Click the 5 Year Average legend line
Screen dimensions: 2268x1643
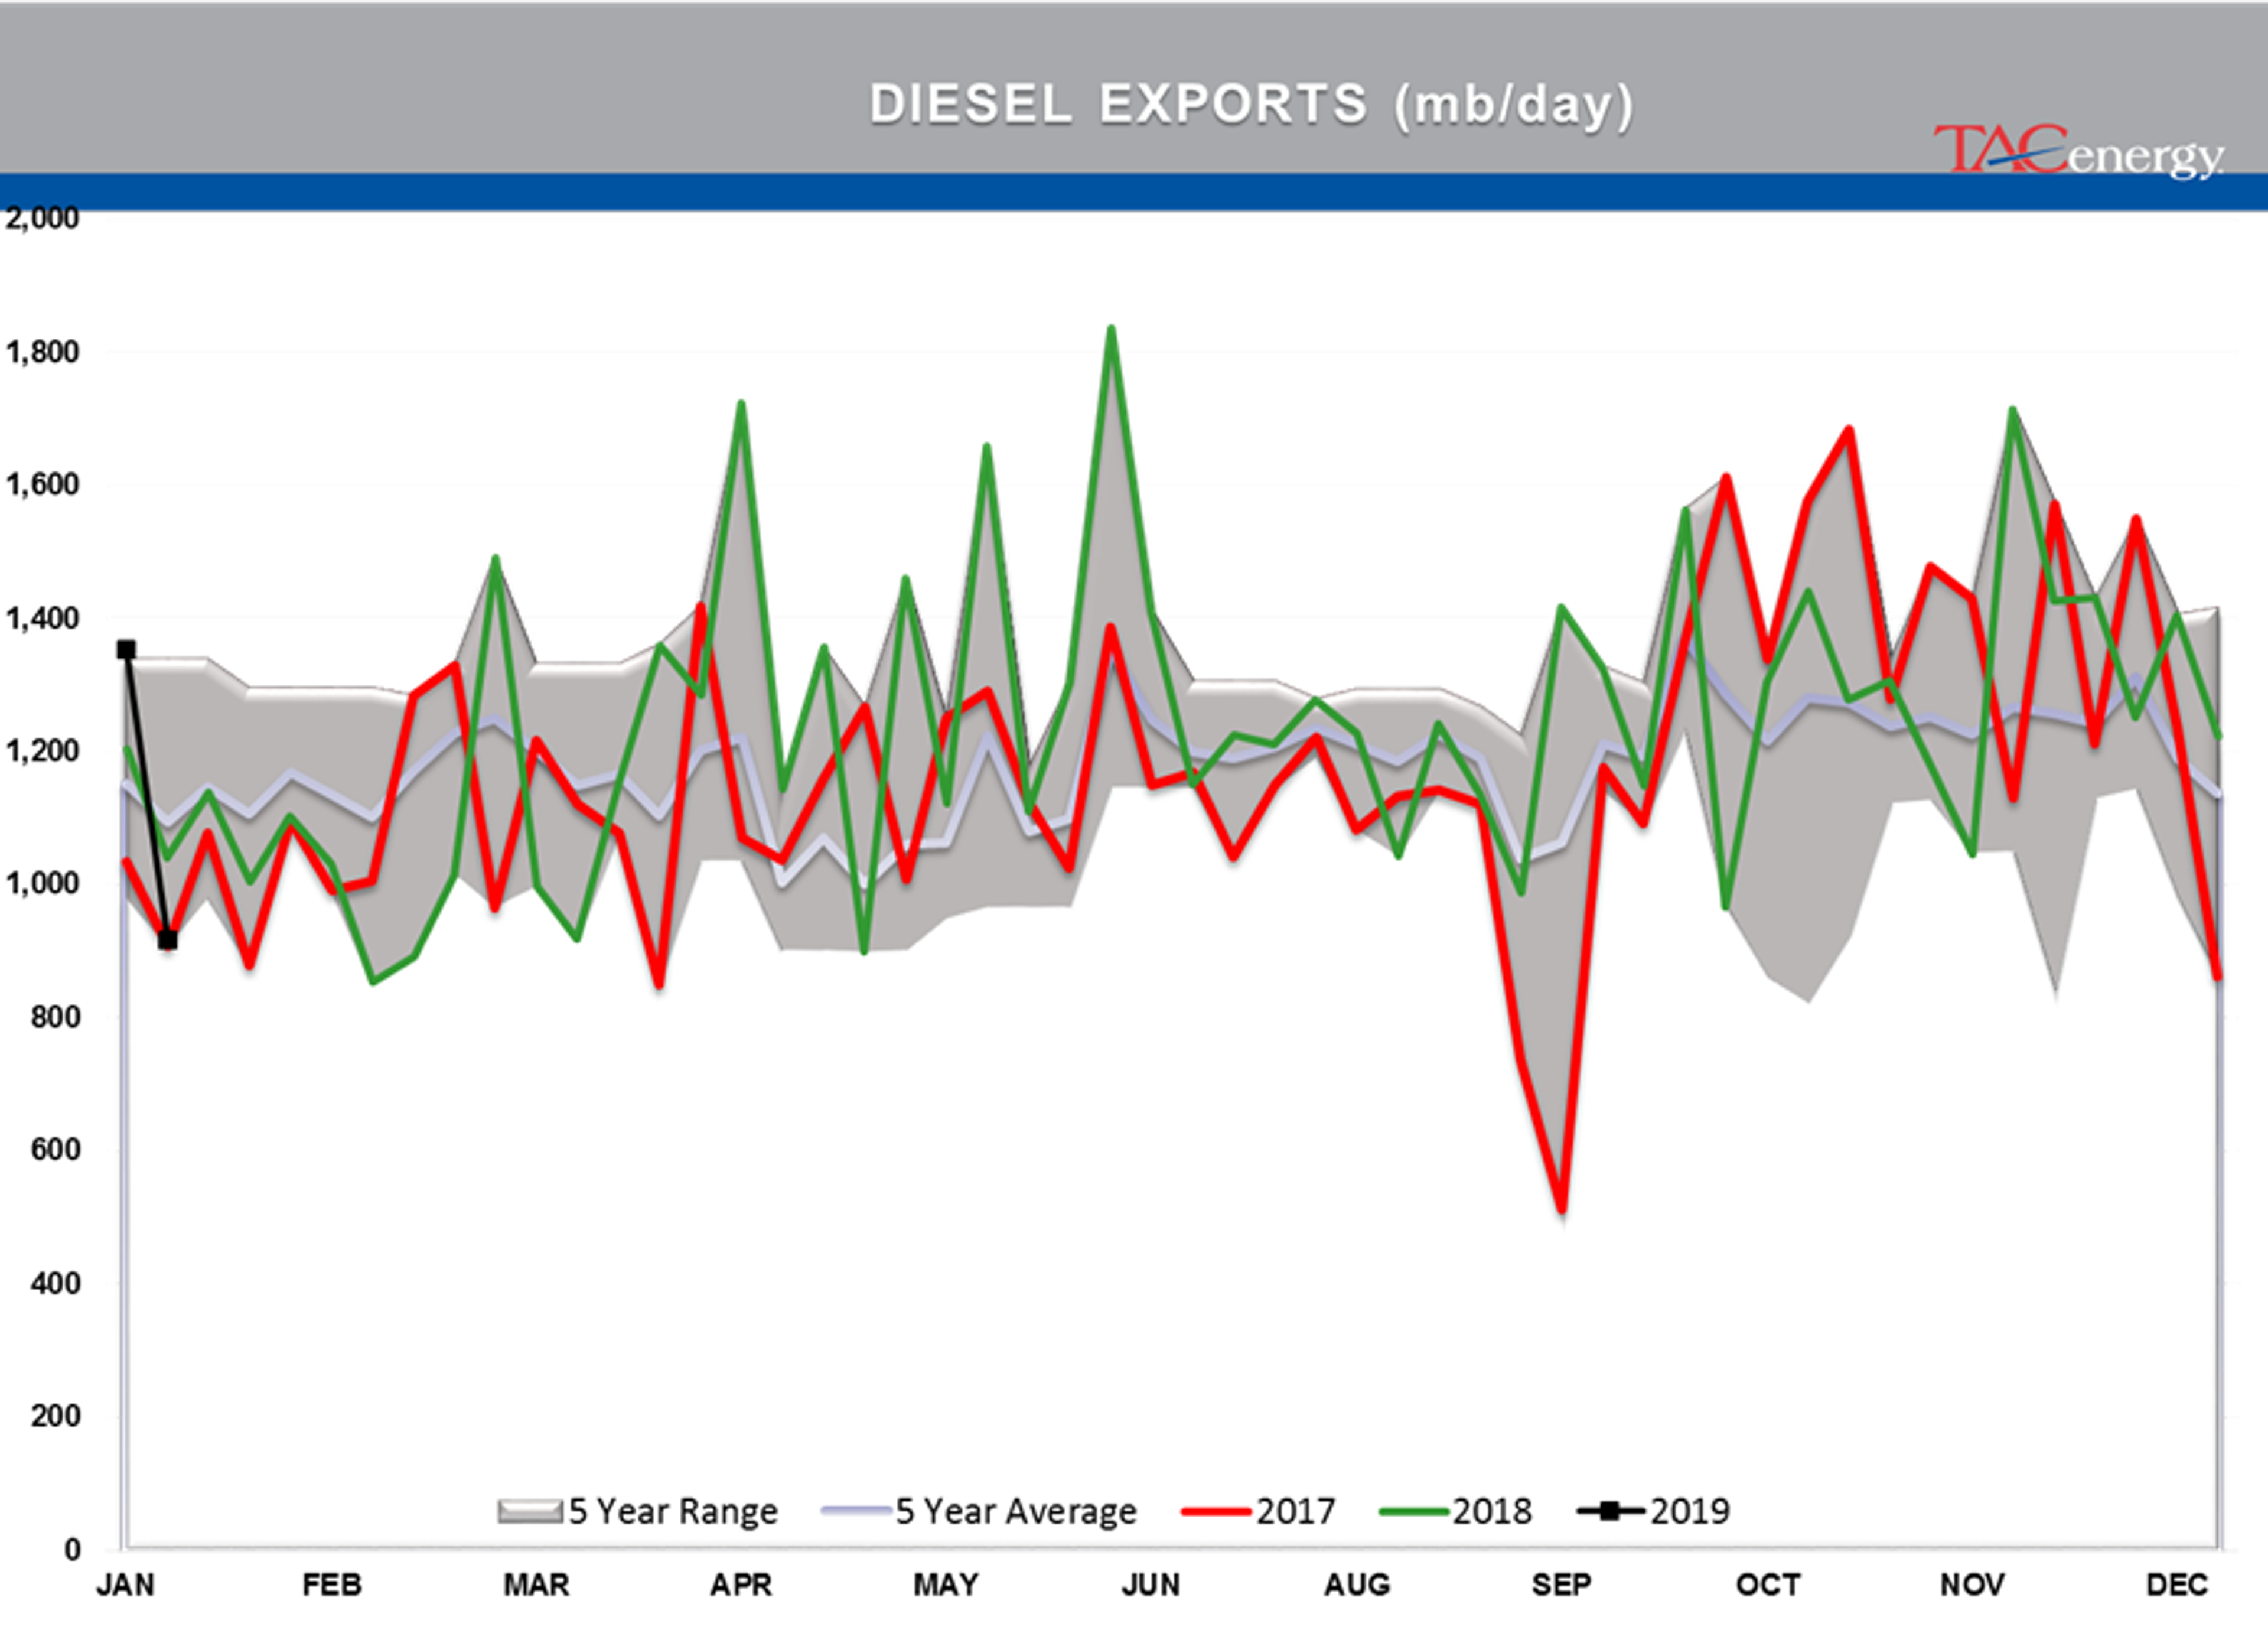coord(856,1510)
